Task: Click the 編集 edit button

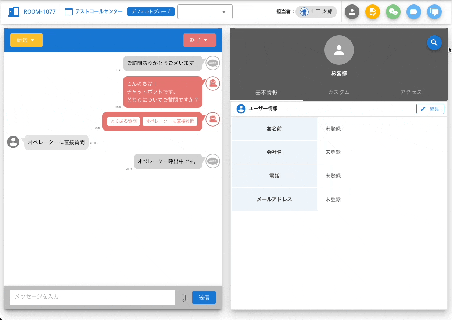Action: click(x=430, y=109)
